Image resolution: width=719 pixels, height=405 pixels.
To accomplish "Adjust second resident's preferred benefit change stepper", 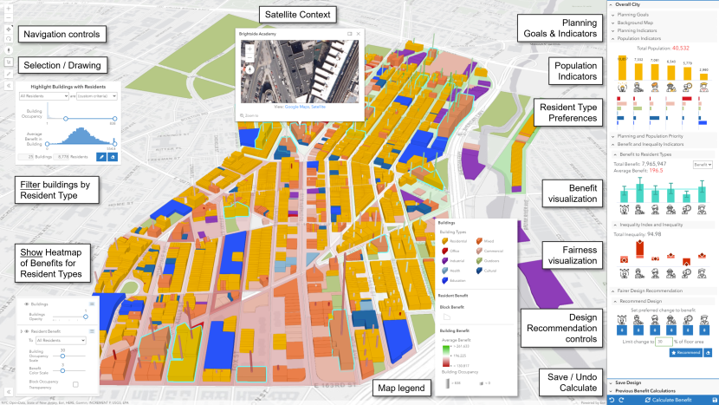I will coord(638,330).
